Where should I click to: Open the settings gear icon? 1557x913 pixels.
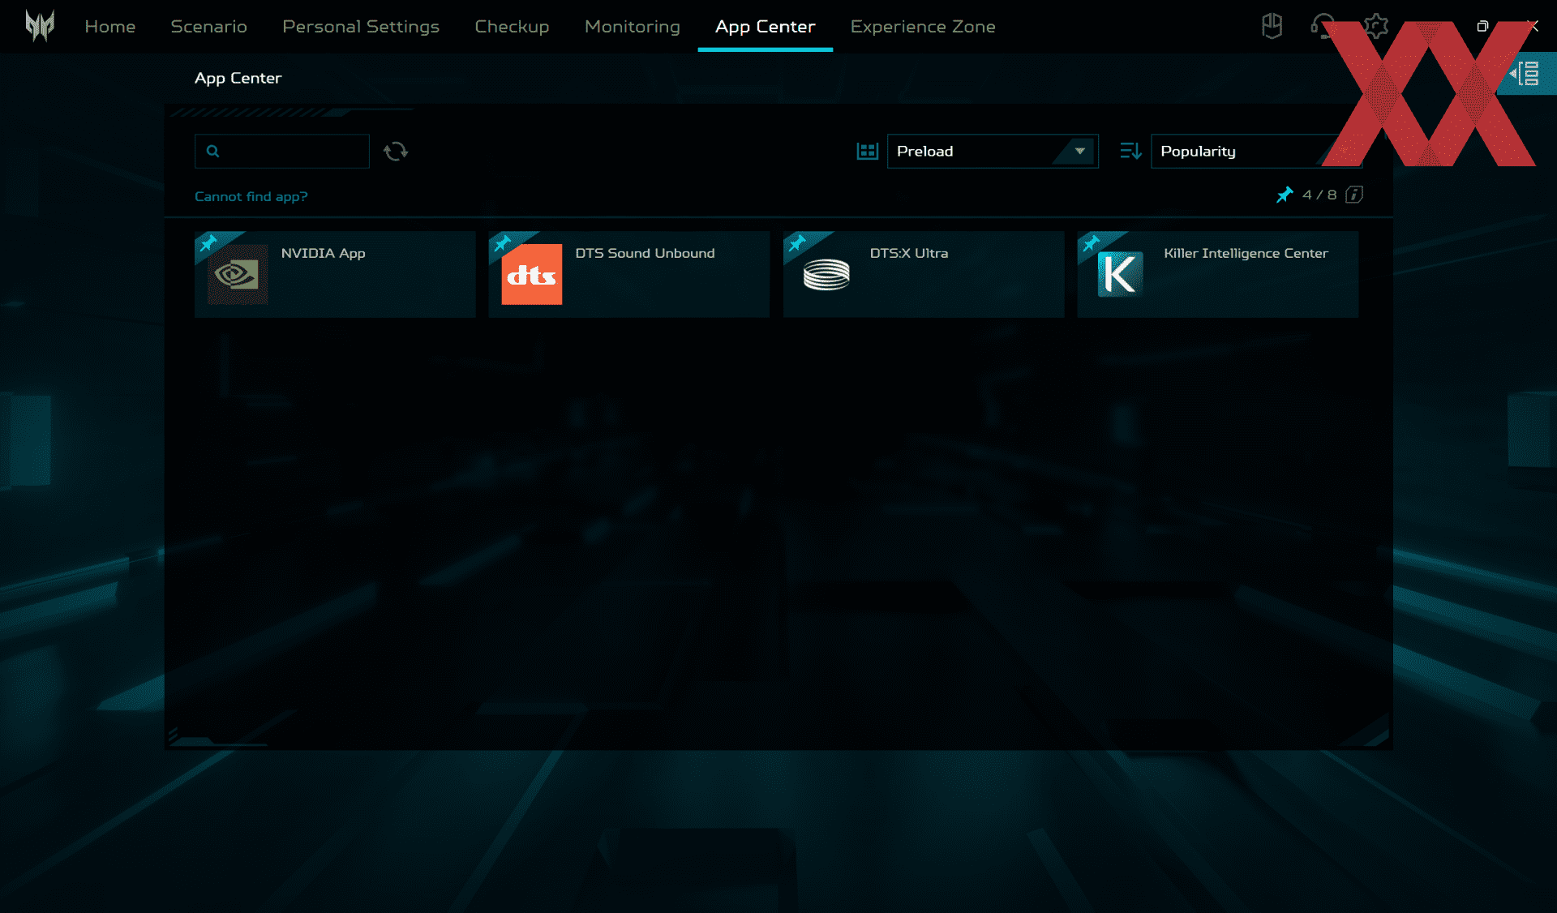click(x=1375, y=26)
